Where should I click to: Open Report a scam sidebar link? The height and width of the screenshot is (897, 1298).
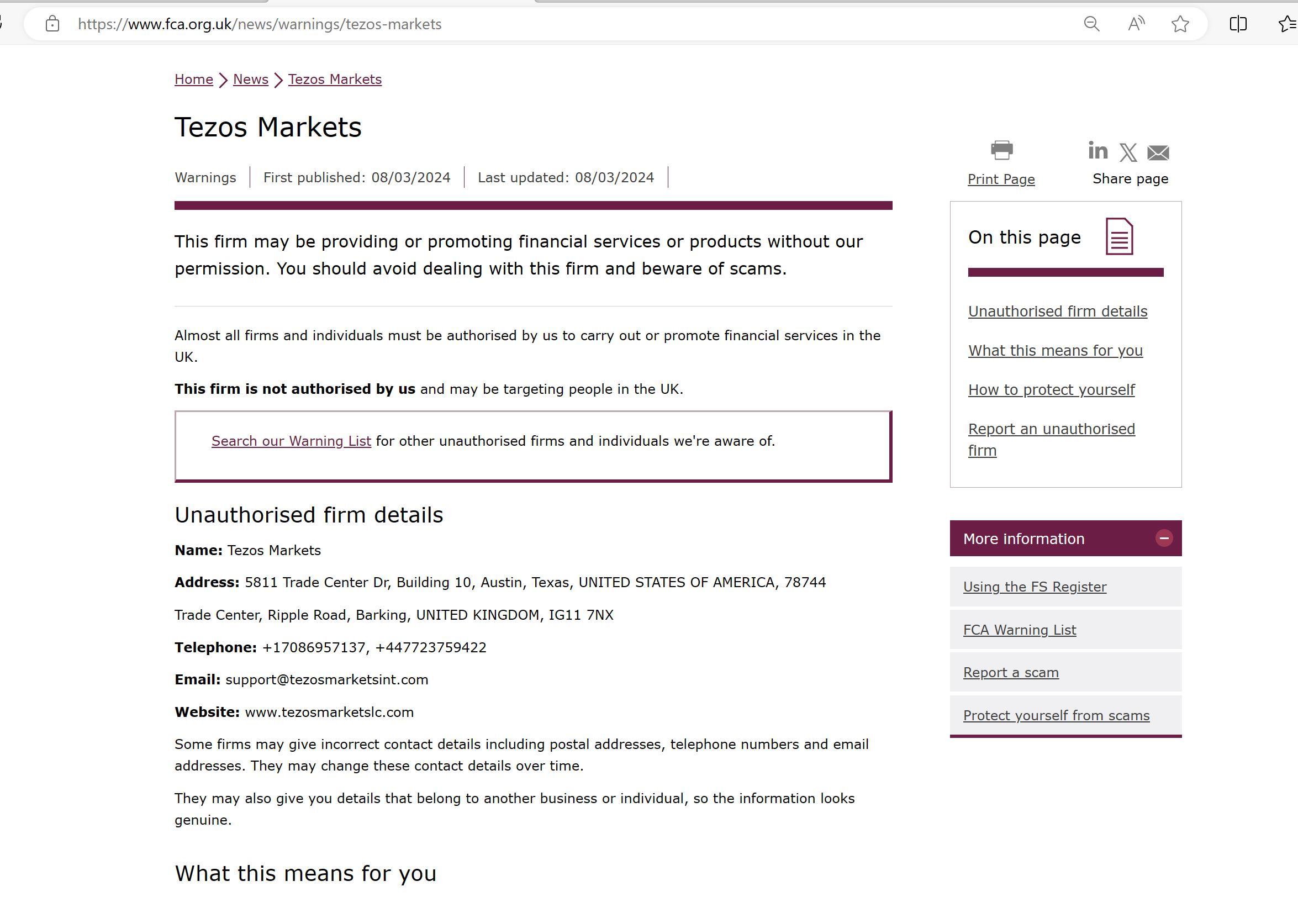click(1010, 673)
